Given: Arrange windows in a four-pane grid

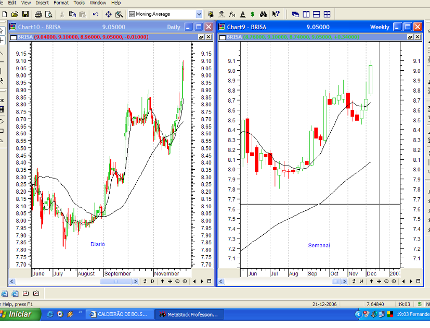Looking at the screenshot, I should click(327, 14).
